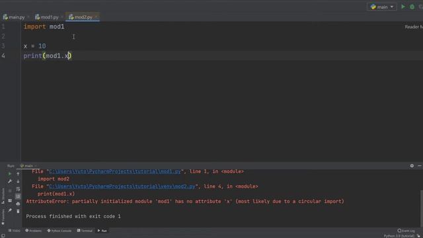Open the Problems tool window
Screen dimensions: 423x238
pos(34,231)
